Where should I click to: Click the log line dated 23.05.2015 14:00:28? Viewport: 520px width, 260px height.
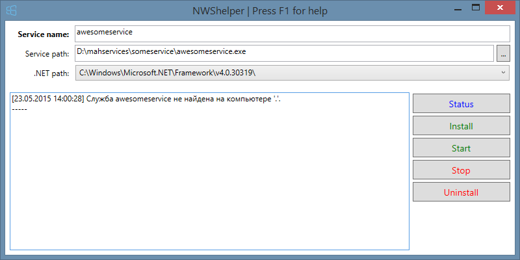[x=146, y=99]
